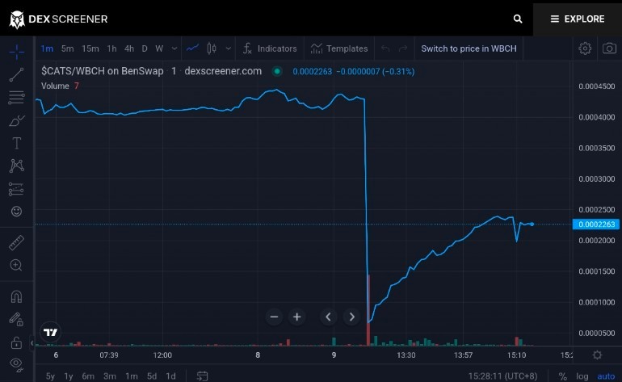The image size is (622, 382).
Task: Click the zoom in plus button on chart
Action: 296,317
